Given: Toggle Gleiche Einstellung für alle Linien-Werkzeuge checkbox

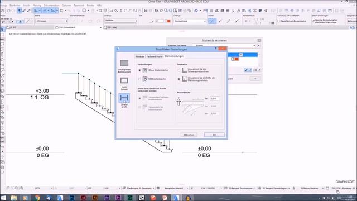Looking at the screenshot, I should [313, 21].
